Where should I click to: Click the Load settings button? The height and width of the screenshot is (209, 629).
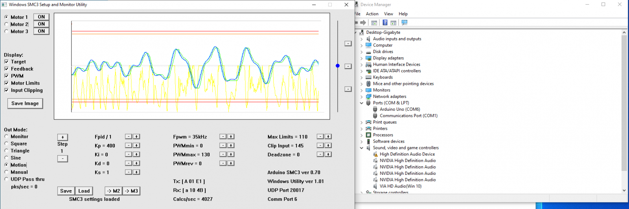[84, 191]
